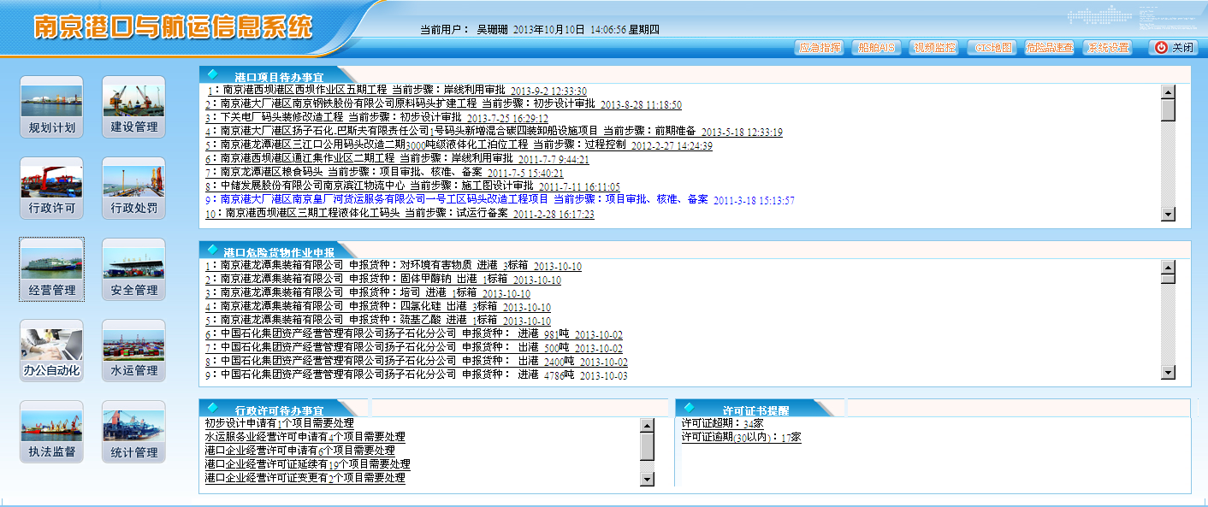
Task: Open the 规划计划 module icon
Action: click(x=51, y=108)
